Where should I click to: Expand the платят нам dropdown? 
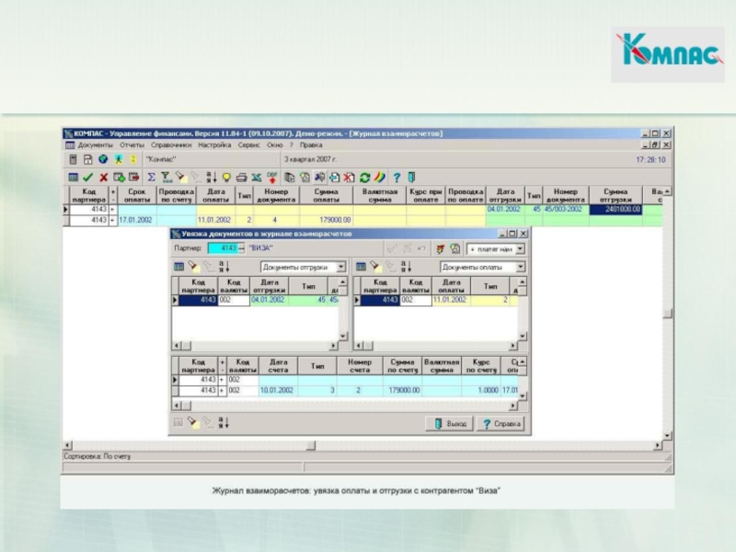point(520,249)
